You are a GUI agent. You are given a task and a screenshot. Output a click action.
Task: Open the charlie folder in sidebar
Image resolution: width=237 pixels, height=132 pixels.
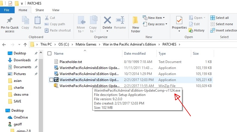click(x=16, y=88)
